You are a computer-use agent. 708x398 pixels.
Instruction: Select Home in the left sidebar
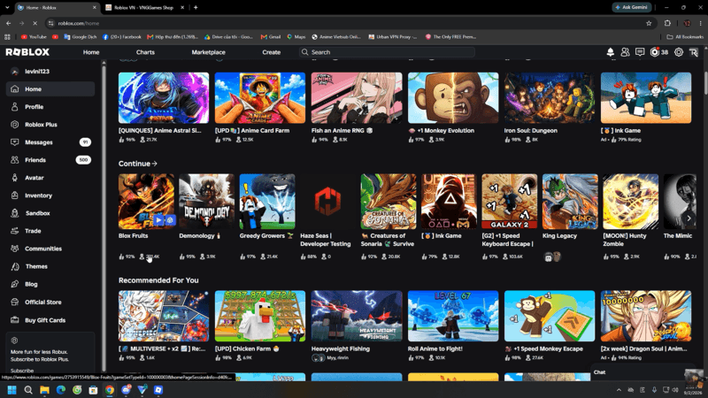click(50, 89)
